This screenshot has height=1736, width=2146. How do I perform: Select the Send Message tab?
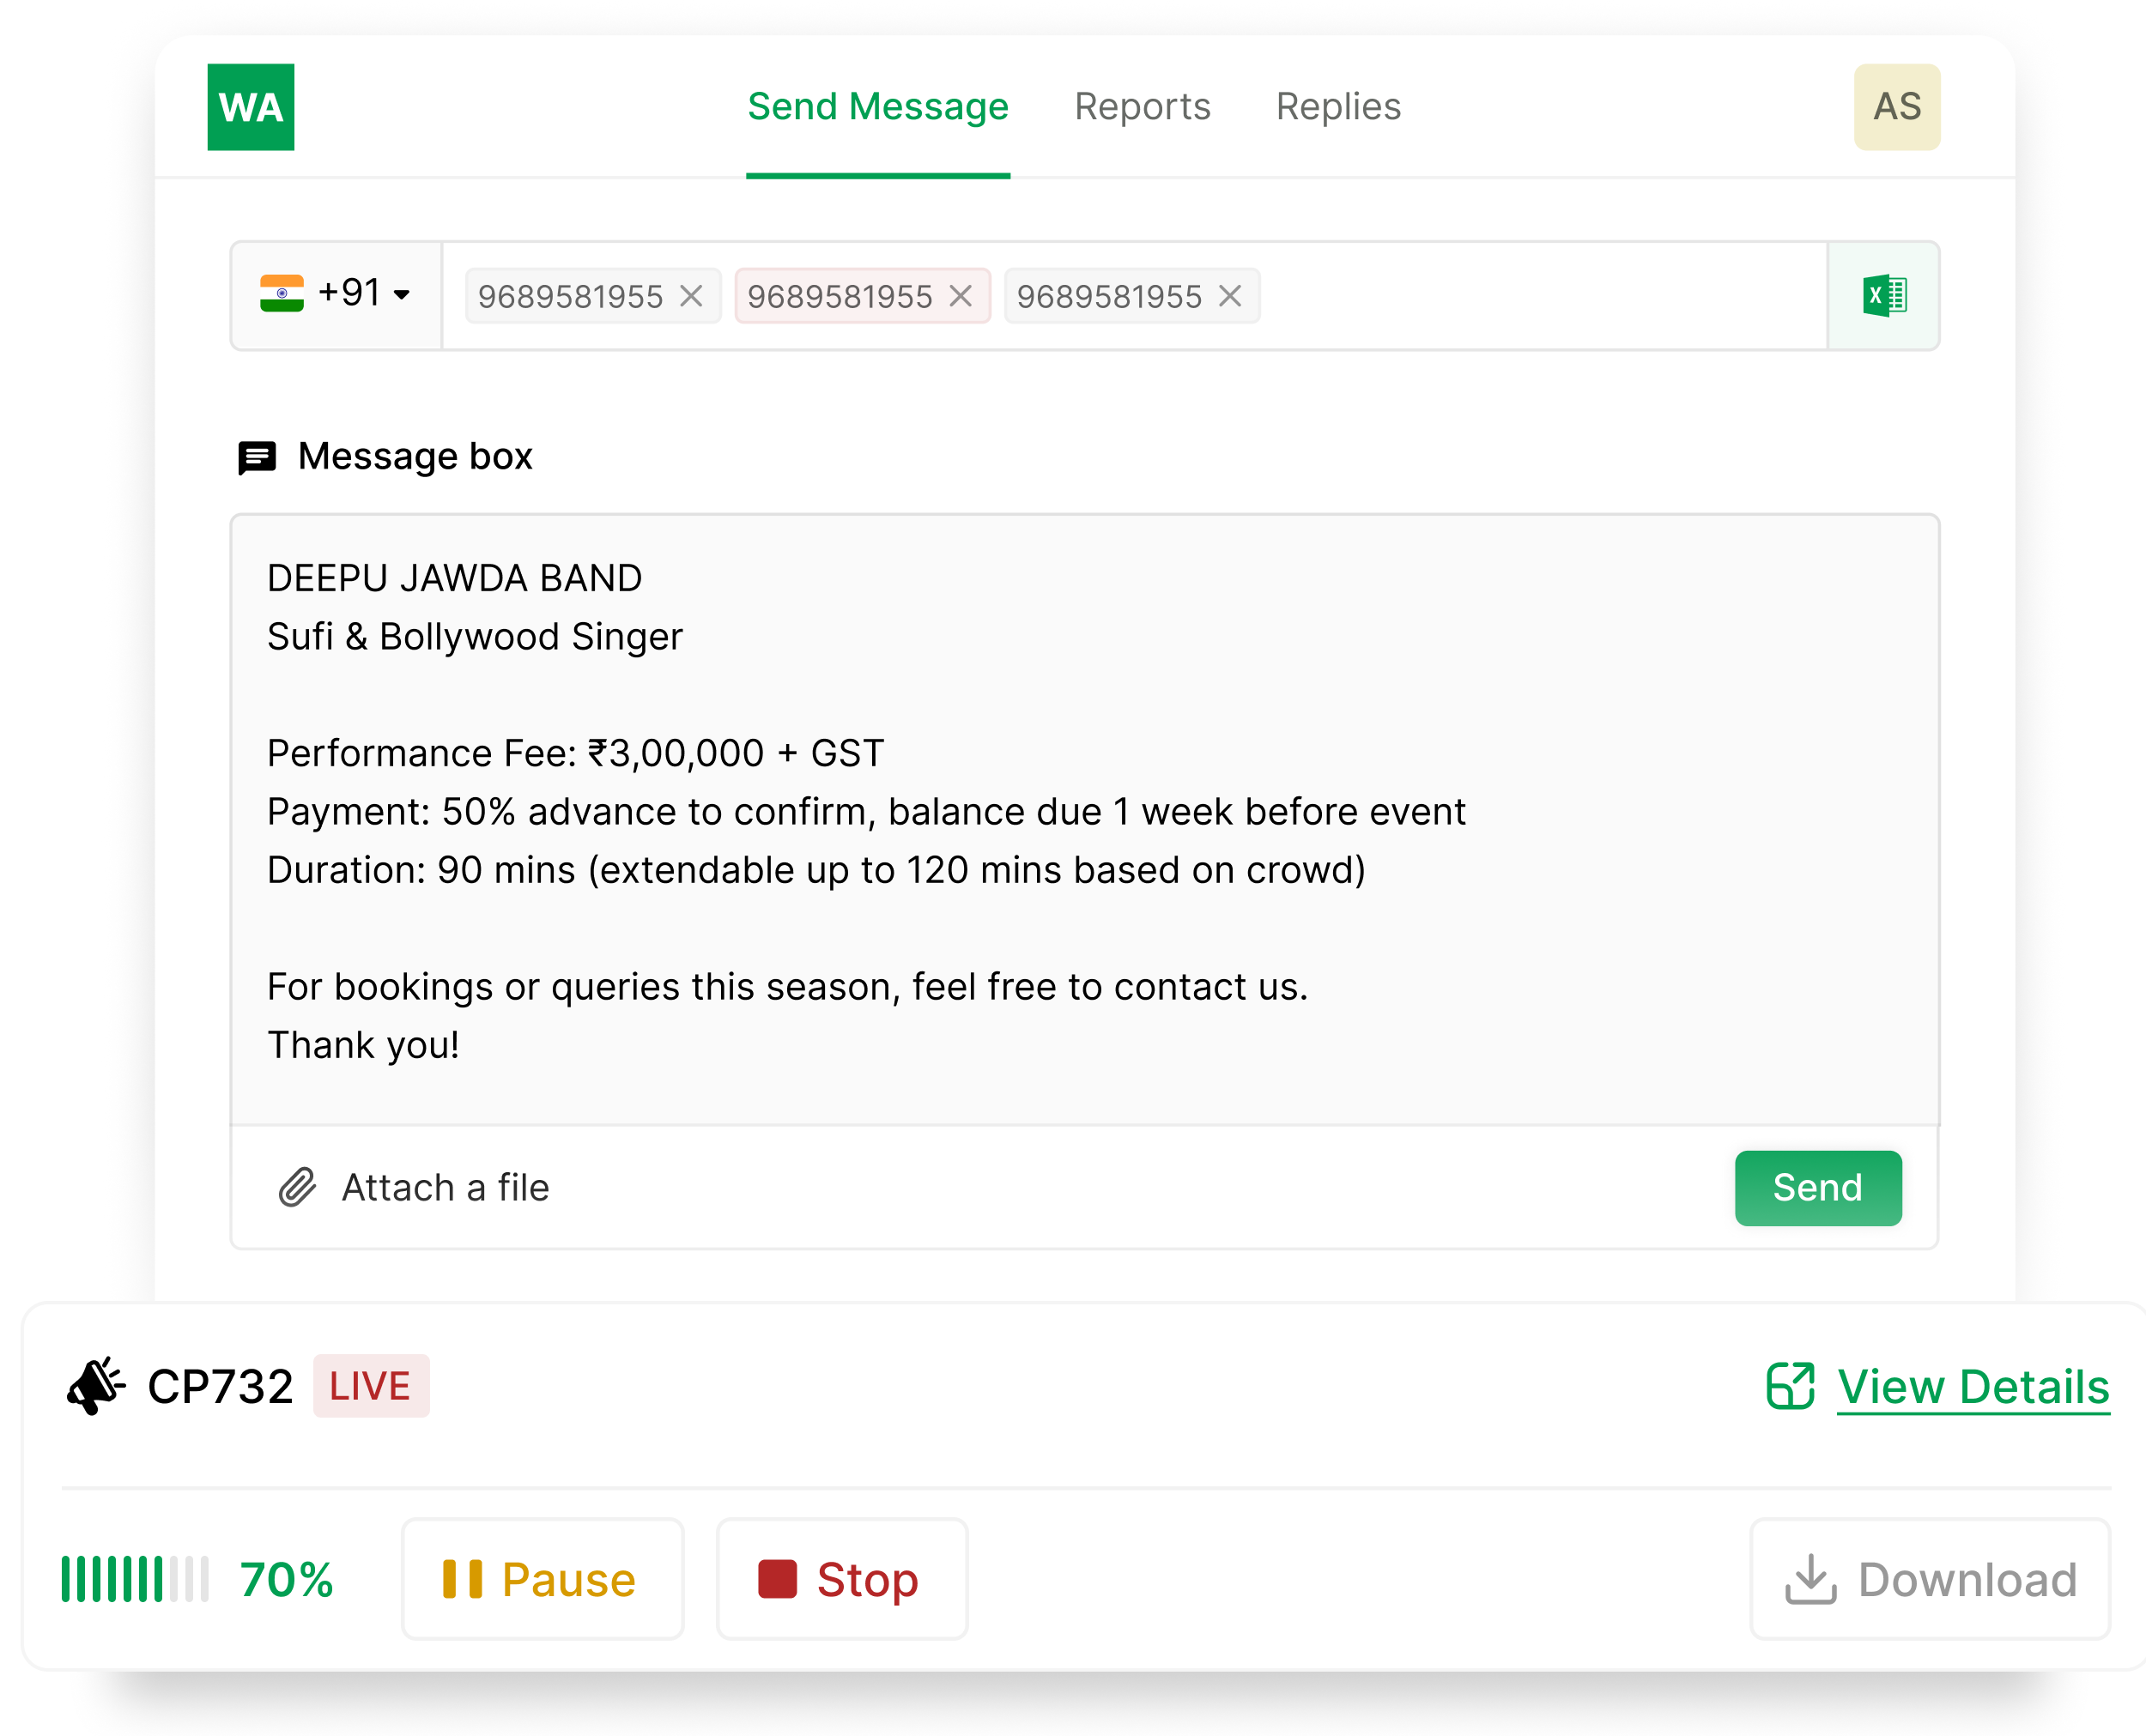[x=877, y=107]
